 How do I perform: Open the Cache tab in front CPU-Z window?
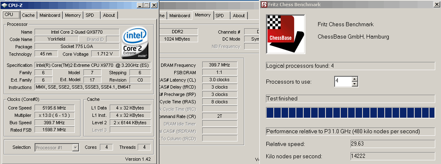pyautogui.click(x=28, y=16)
